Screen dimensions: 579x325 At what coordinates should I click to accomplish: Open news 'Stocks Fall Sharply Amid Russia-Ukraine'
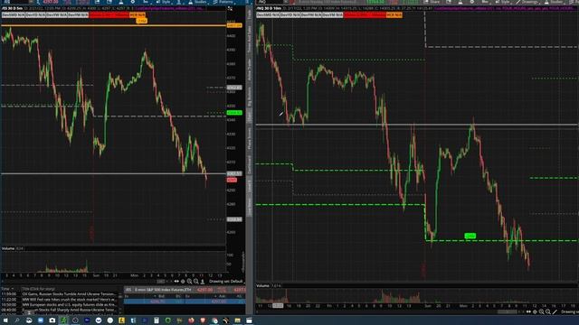[x=69, y=310]
